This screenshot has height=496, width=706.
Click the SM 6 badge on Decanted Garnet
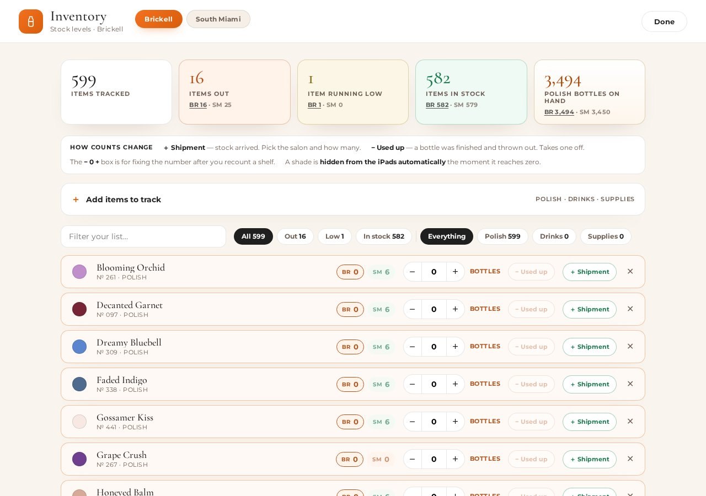coord(381,309)
